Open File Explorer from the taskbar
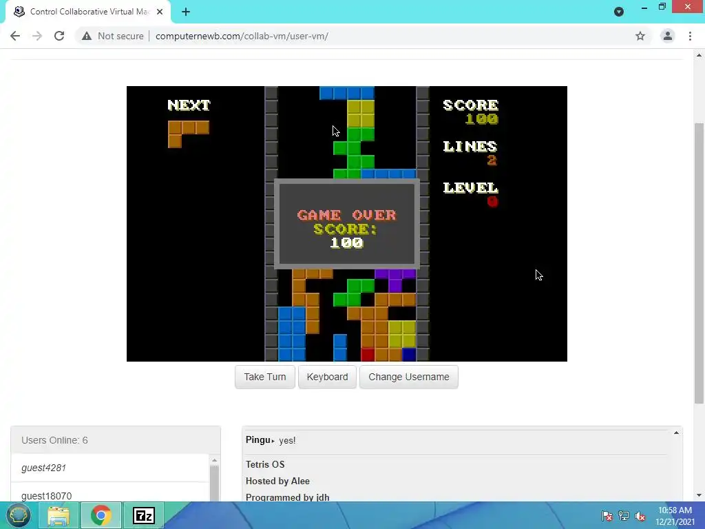 tap(59, 515)
